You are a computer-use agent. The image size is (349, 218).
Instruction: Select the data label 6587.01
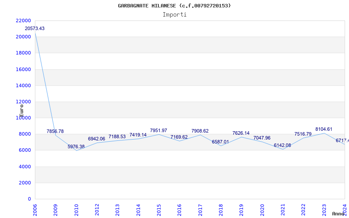(x=220, y=142)
